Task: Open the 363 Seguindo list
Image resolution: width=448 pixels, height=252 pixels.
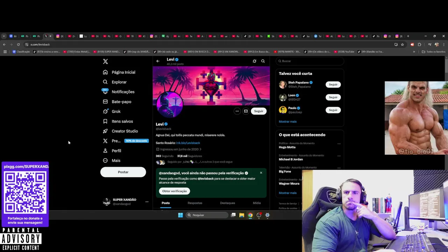Action: click(164, 156)
